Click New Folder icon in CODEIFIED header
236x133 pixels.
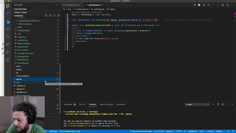tap(50, 16)
